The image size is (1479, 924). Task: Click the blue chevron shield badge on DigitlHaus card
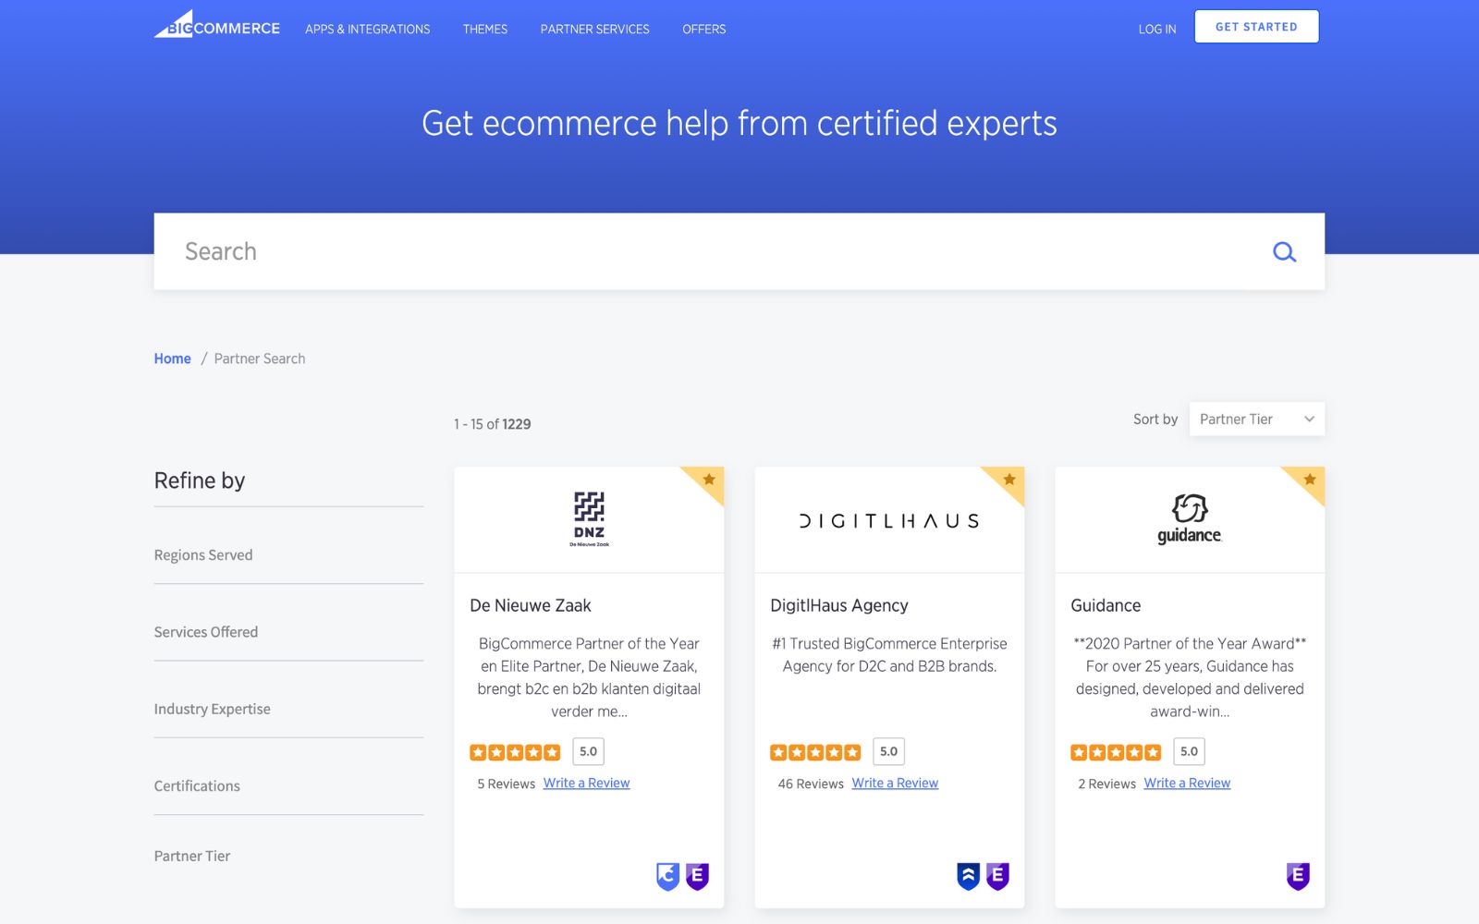tap(967, 875)
